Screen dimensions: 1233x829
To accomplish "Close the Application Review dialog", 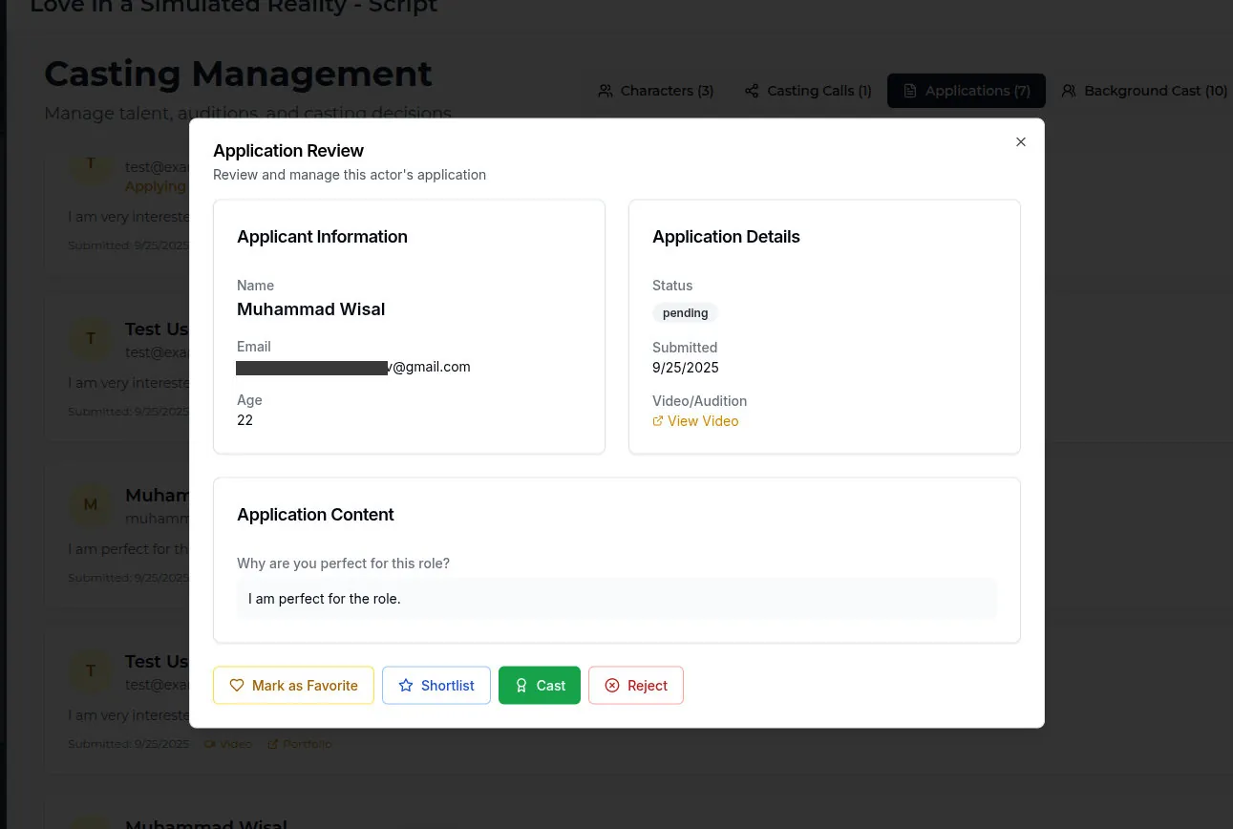I will [x=1021, y=141].
